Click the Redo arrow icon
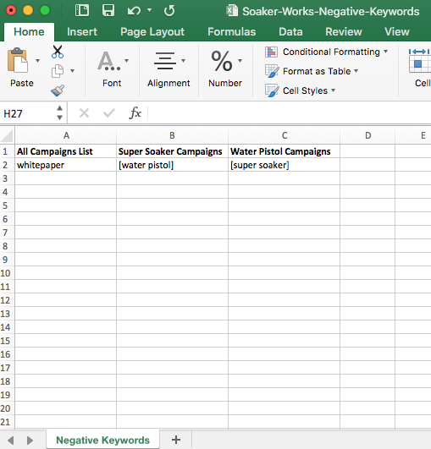Image resolution: width=431 pixels, height=449 pixels. coord(169,11)
